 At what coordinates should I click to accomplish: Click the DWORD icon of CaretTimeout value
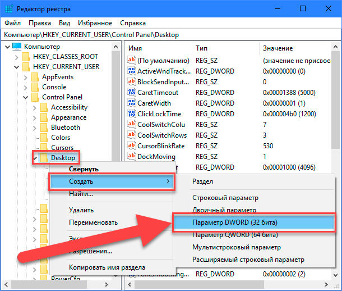point(132,92)
